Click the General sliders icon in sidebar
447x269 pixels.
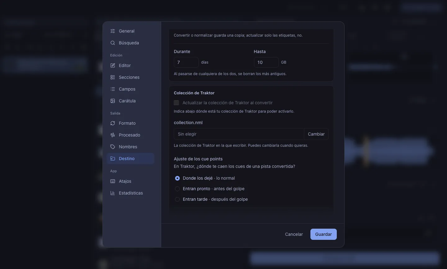(113, 31)
